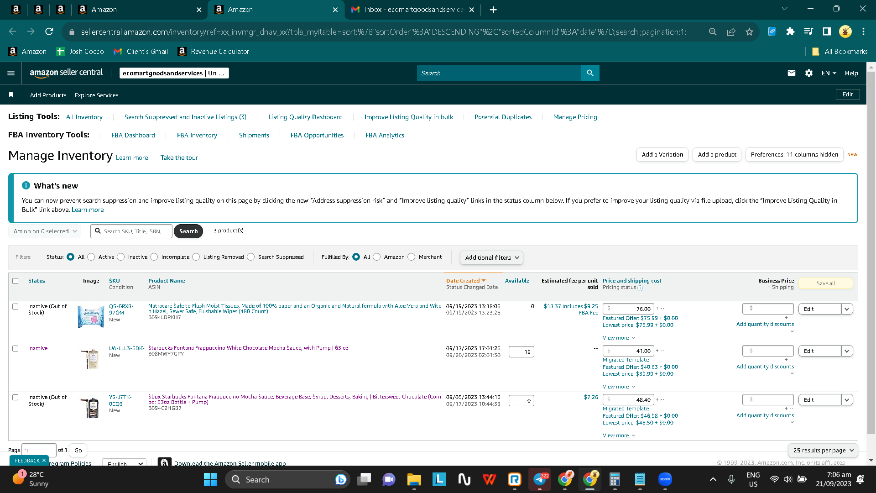The height and width of the screenshot is (493, 876).
Task: Bookmark this page with star icon
Action: click(x=749, y=31)
